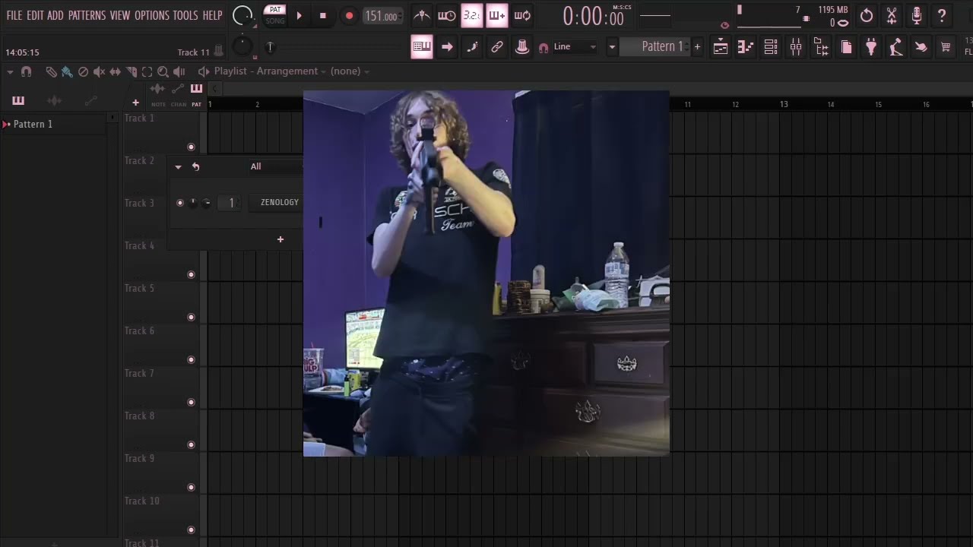Image resolution: width=973 pixels, height=547 pixels.
Task: Open the pattern selector dropdown arrow
Action: [x=612, y=47]
